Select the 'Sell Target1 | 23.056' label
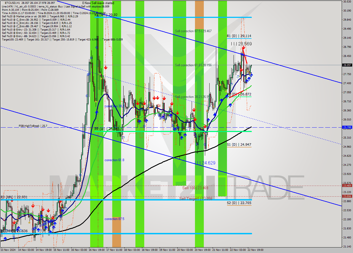 pos(196,198)
